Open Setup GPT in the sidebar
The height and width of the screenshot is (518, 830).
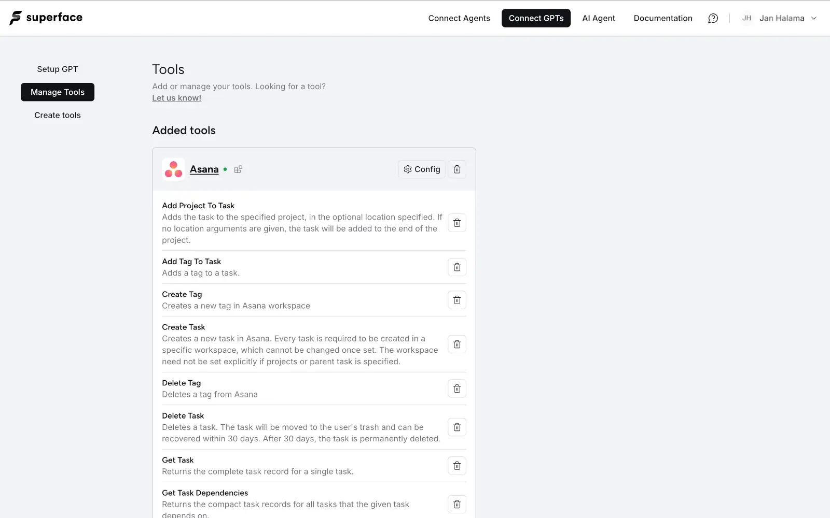click(58, 69)
